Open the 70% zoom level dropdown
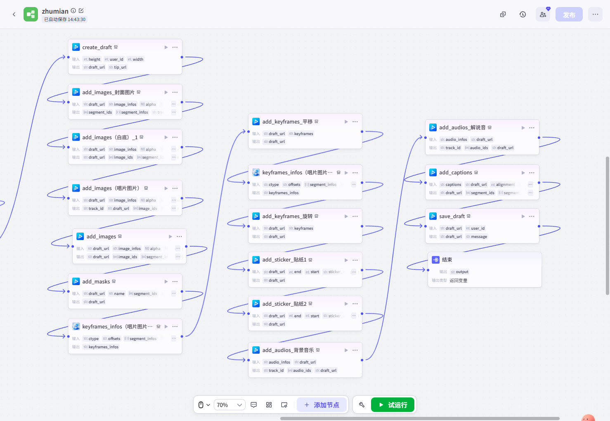 pos(229,405)
